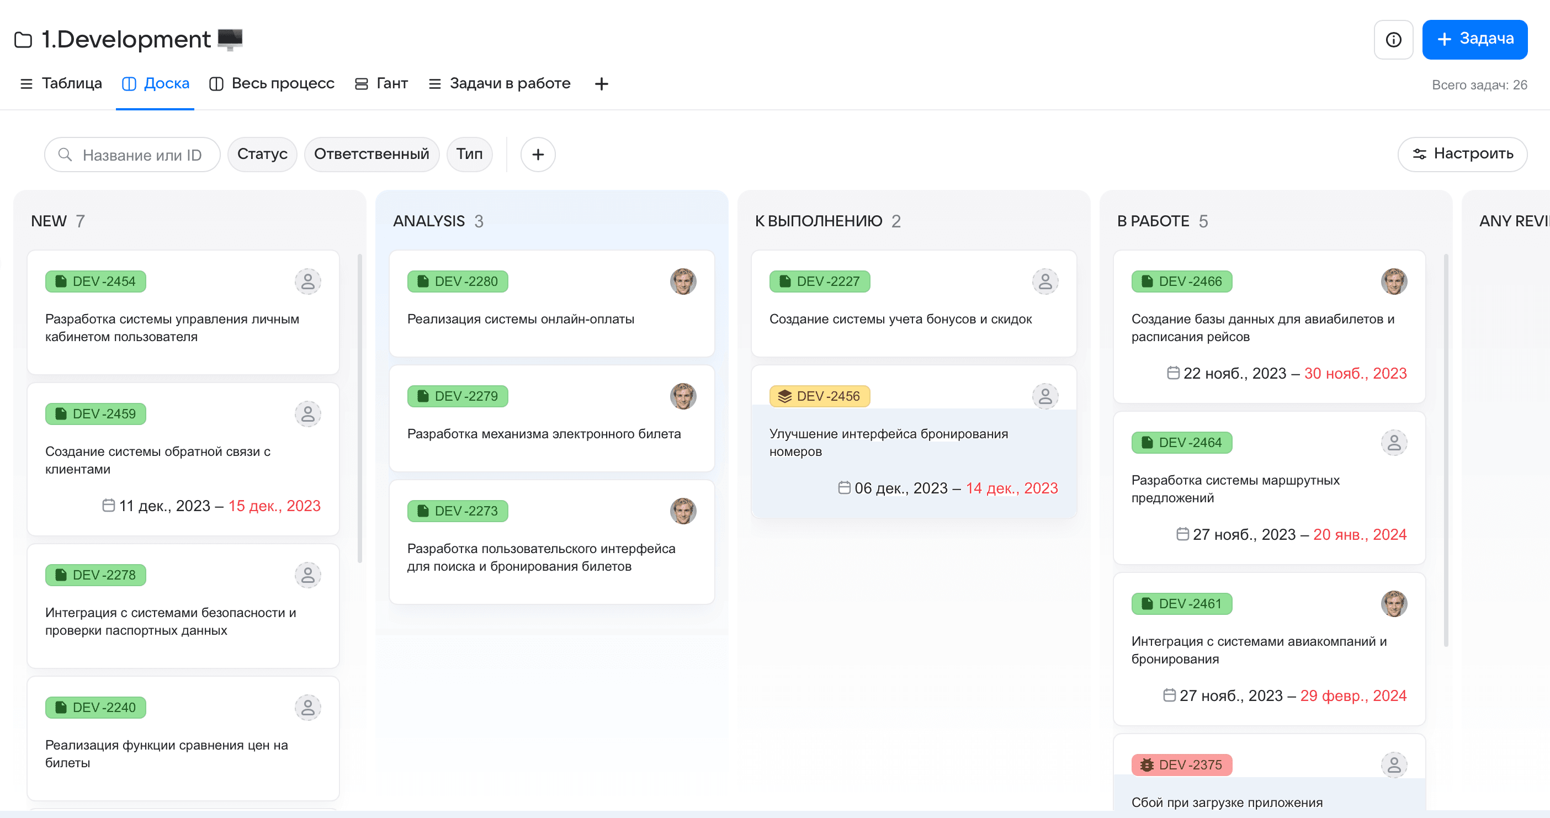Click the folder icon beside 1.Development
This screenshot has width=1550, height=818.
point(23,40)
